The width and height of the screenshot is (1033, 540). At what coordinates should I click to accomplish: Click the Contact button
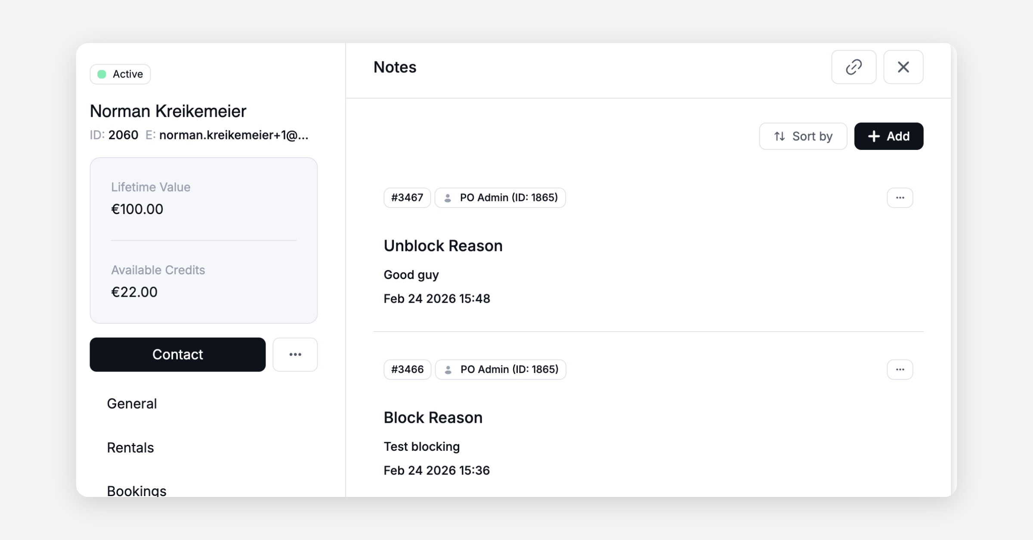[x=177, y=354]
